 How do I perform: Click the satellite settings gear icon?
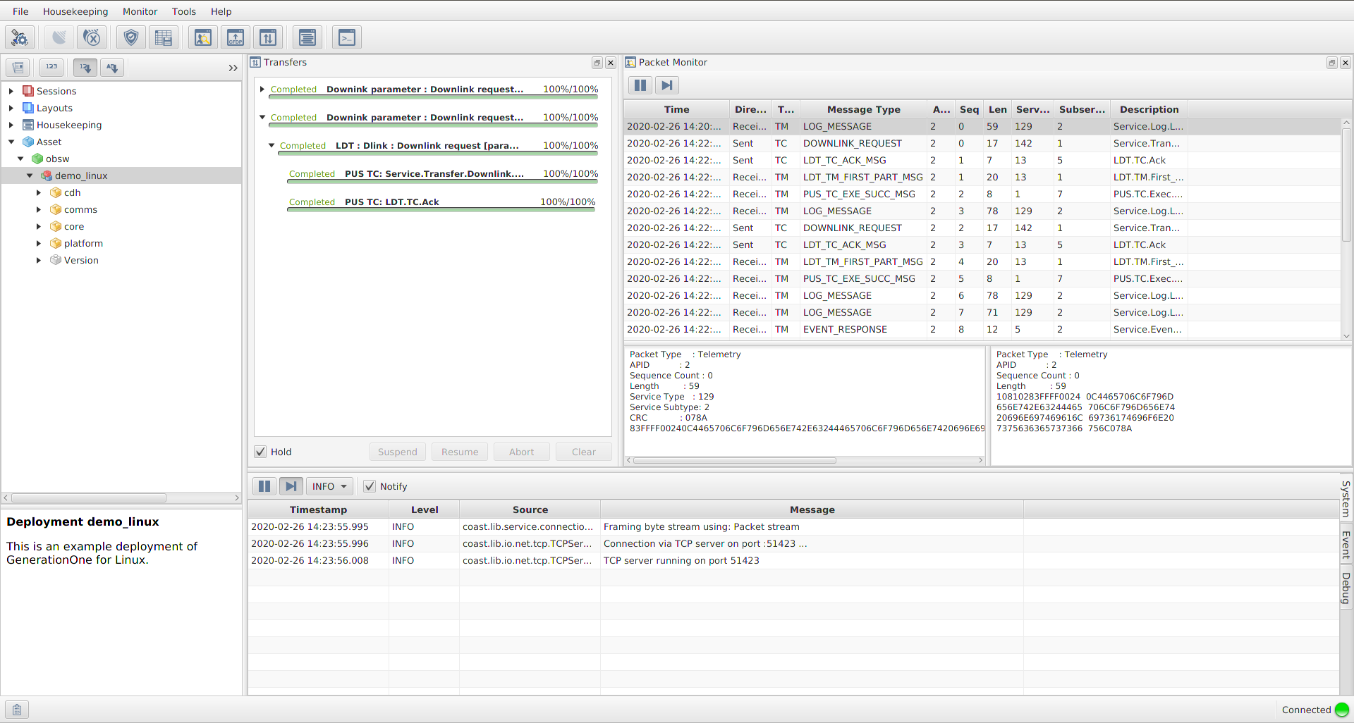pyautogui.click(x=20, y=37)
